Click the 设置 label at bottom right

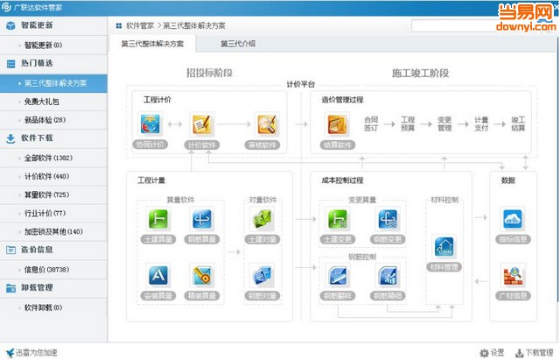tap(498, 353)
